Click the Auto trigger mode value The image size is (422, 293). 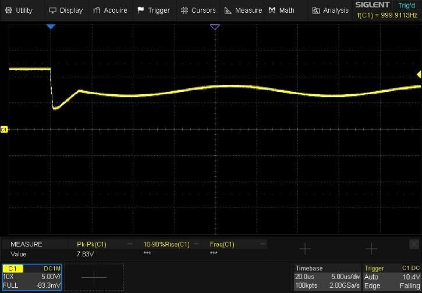(371, 277)
